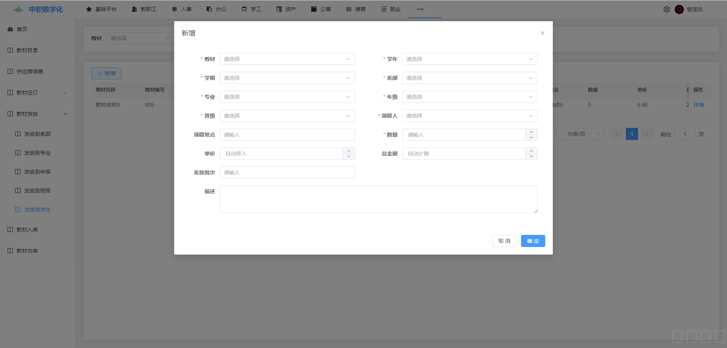727x348 pixels.
Task: Open the 学年 dropdown
Action: (x=470, y=59)
